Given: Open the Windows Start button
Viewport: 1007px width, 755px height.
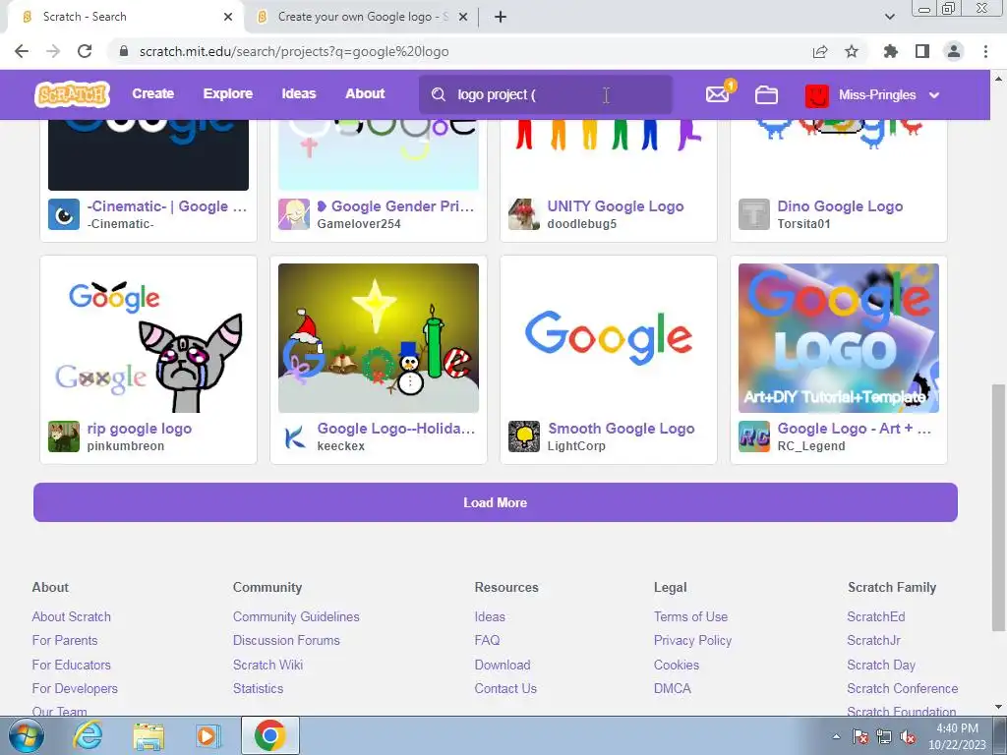Looking at the screenshot, I should point(26,735).
